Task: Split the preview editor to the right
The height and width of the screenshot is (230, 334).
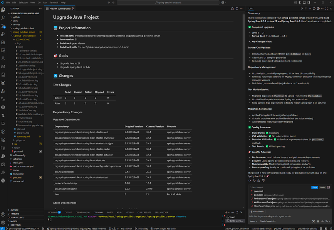Action: tap(237, 8)
